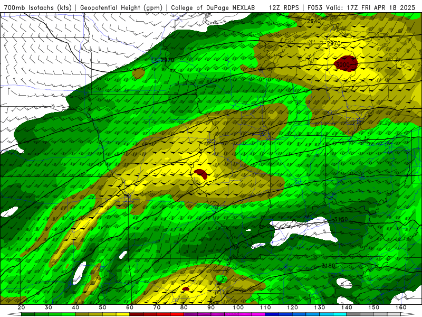The image size is (422, 317).
Task: Click the 2940 height contour label
Action: [x=314, y=21]
